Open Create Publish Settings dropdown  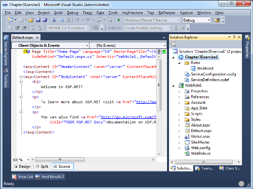pos(168,28)
